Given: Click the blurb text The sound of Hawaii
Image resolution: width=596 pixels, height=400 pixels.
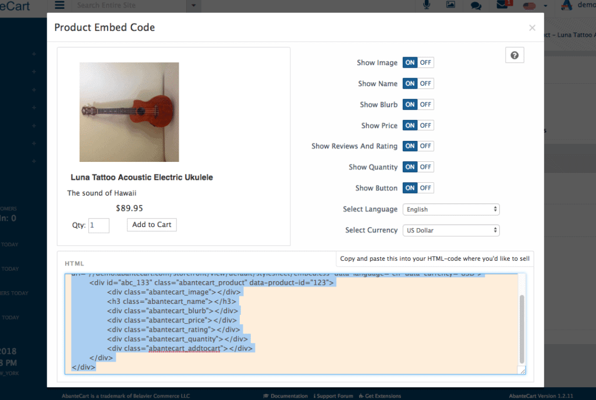Looking at the screenshot, I should click(x=102, y=193).
